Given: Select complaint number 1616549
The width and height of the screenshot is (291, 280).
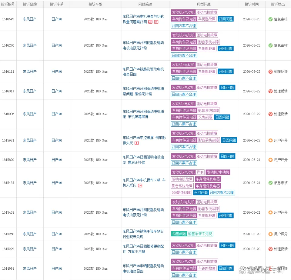Looking at the screenshot, I should (x=8, y=19).
